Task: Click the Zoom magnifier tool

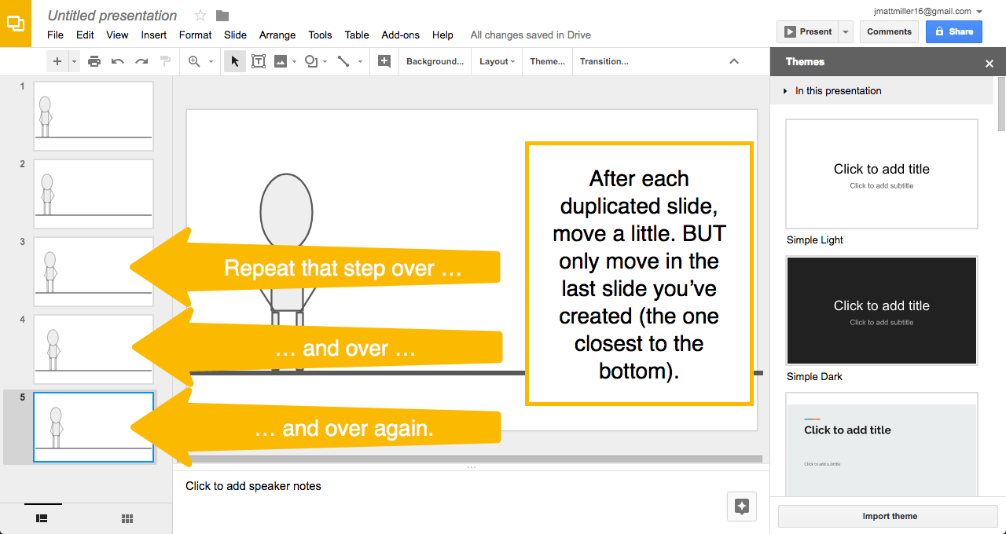Action: [x=194, y=61]
